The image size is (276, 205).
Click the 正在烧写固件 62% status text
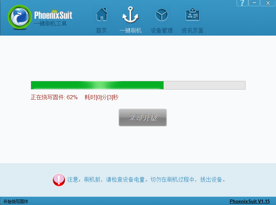coord(54,97)
